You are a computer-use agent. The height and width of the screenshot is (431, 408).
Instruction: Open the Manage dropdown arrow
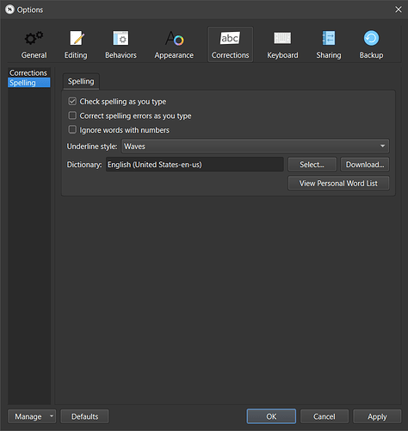[x=52, y=416]
